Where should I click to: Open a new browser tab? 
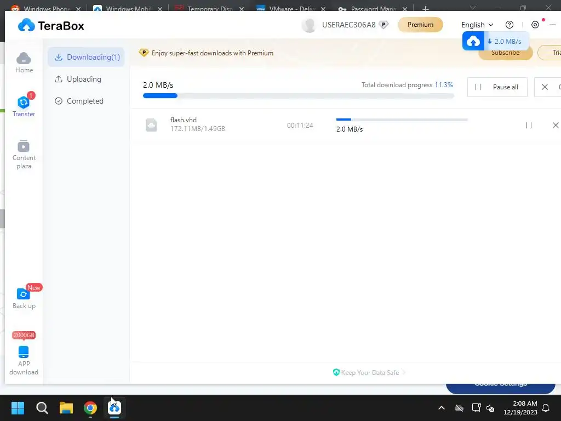click(x=425, y=9)
